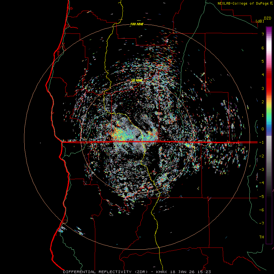Image resolution: width=274 pixels, height=274 pixels.
Task: Click the [dB] unit label
Action: point(260,21)
